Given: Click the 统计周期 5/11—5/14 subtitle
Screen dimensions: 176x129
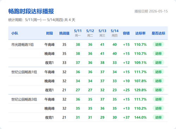Looking at the screenshot, I should pos(42,20).
